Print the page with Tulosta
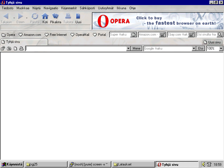Viewport: 224px width, 168px height. (x=68, y=18)
